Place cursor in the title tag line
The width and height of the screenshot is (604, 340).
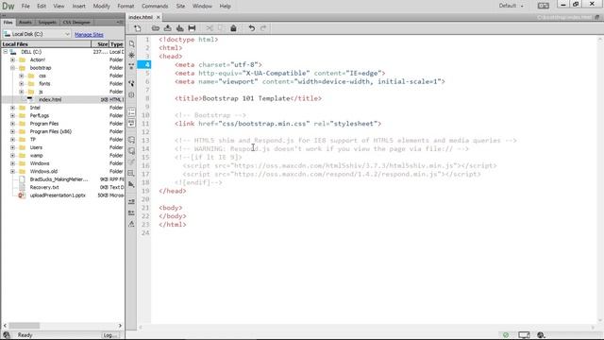coord(248,98)
